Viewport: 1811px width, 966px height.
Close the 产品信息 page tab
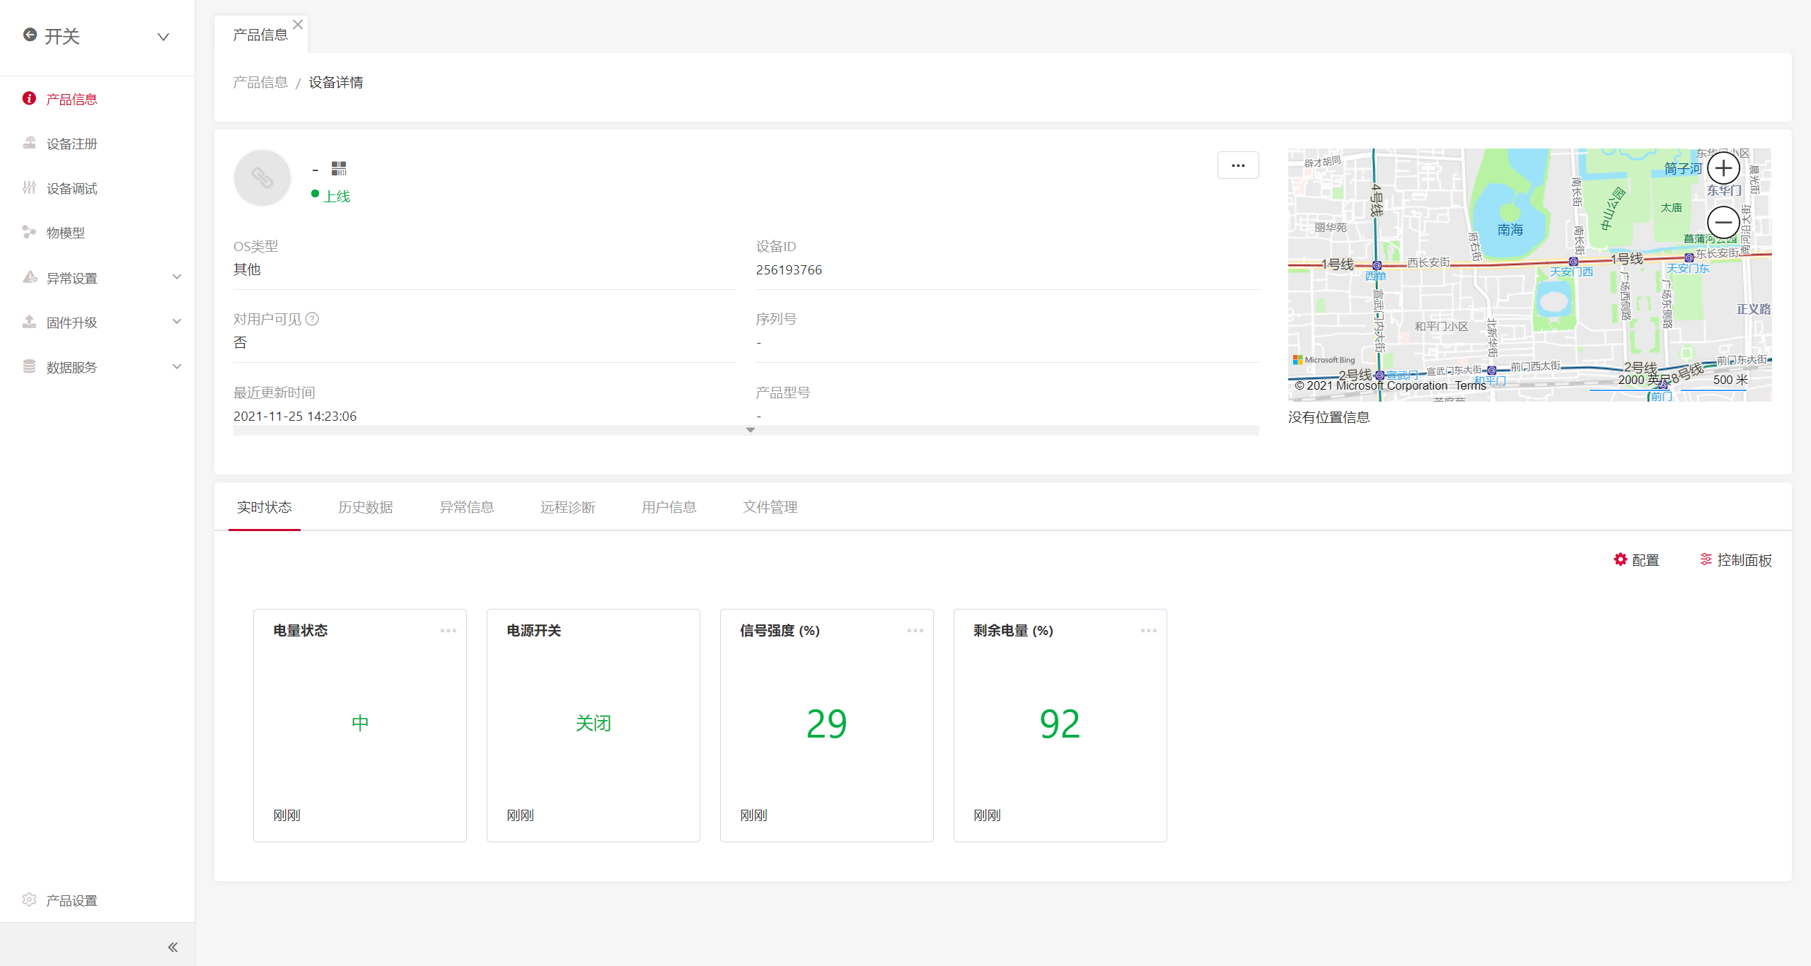point(298,25)
